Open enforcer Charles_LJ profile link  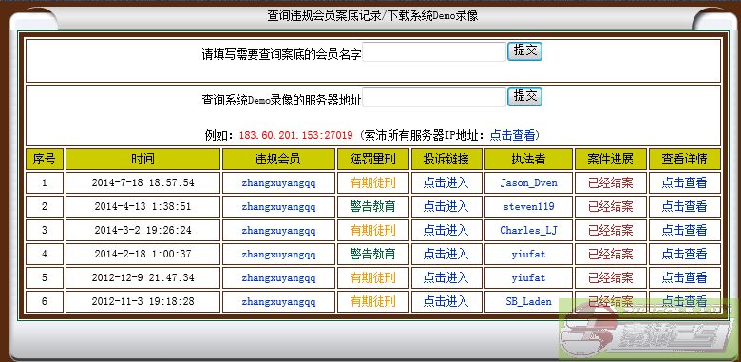pos(528,231)
